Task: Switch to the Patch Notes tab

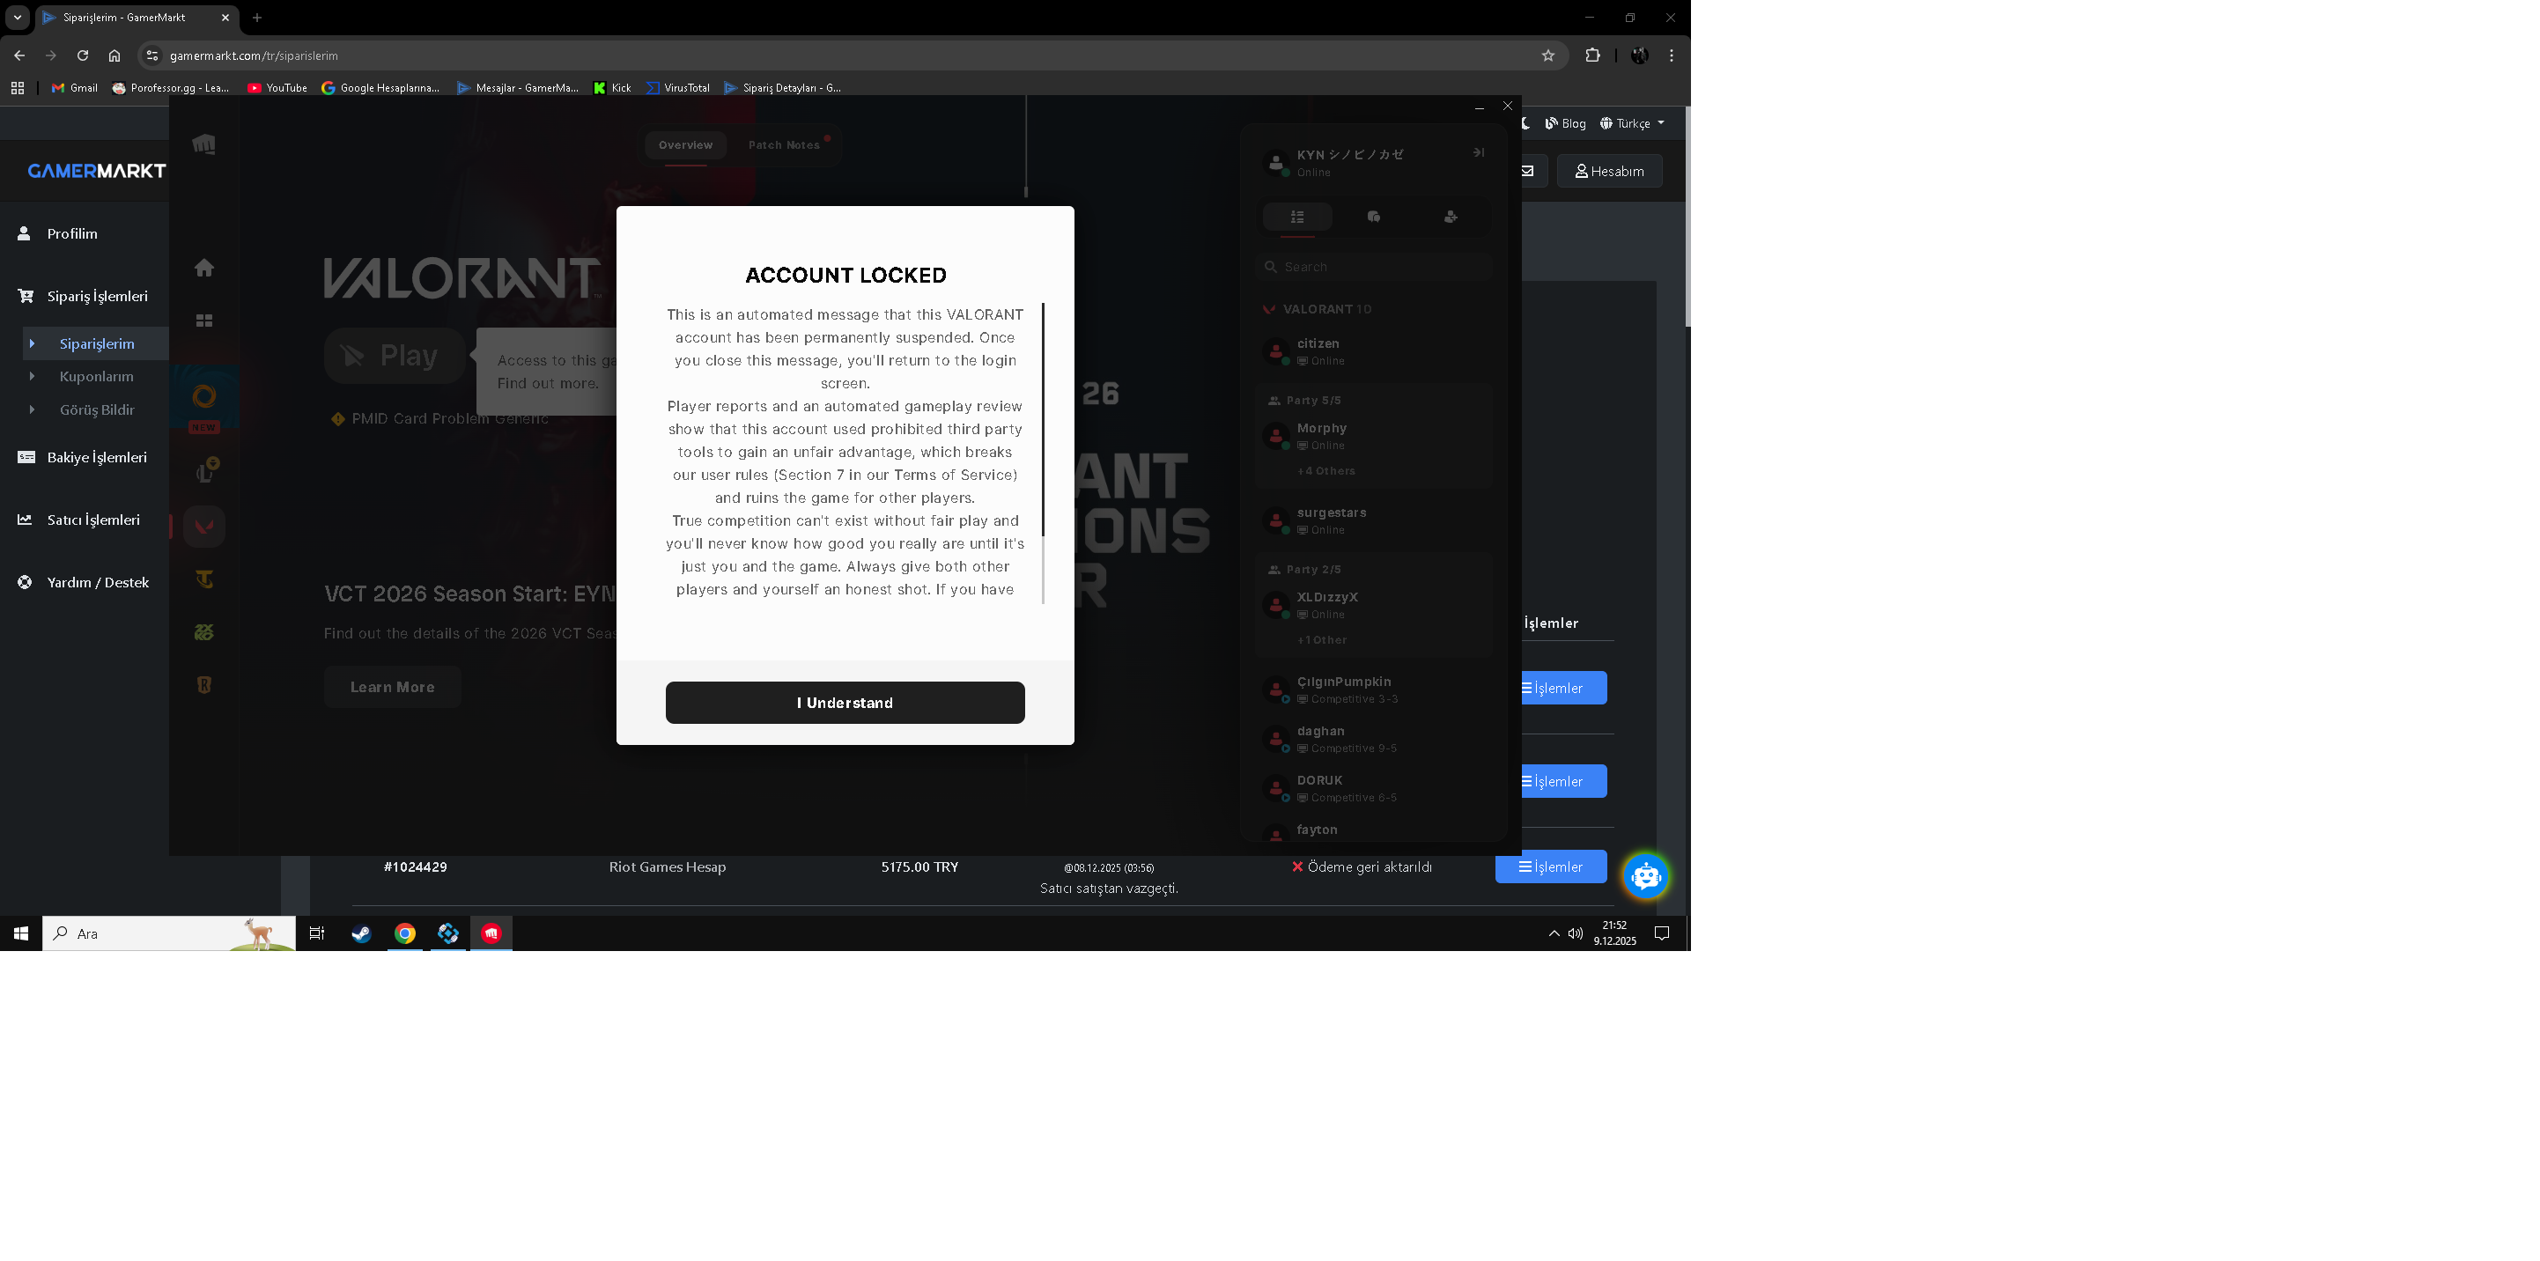Action: tap(784, 145)
